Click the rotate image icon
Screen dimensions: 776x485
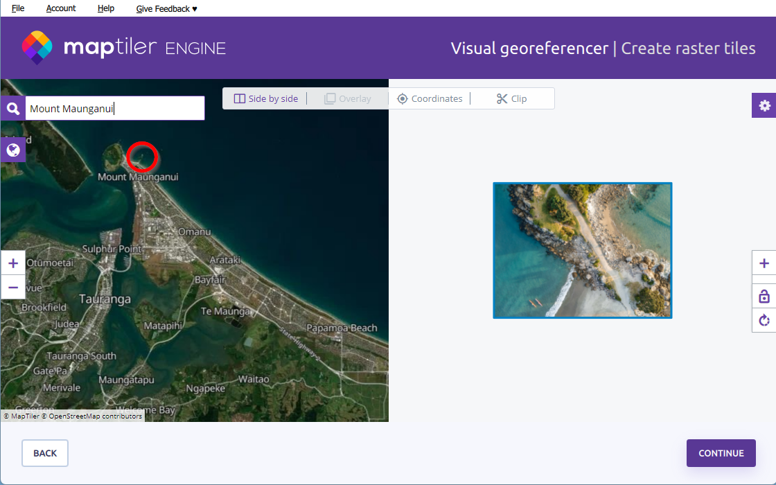click(764, 320)
